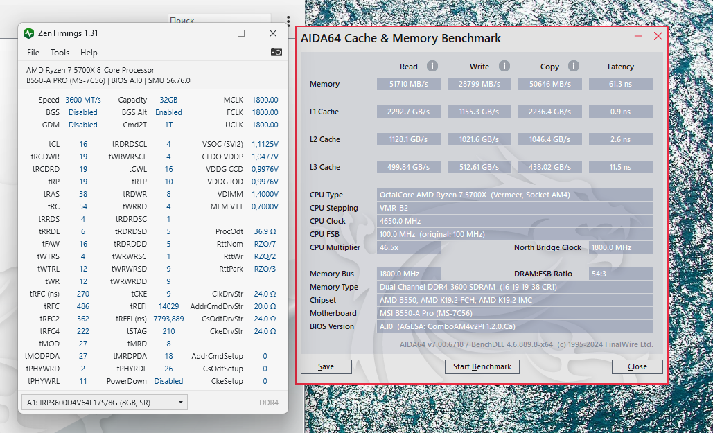Select L3 Cache latency 11.5 ns
This screenshot has width=713, height=433.
[x=621, y=168]
